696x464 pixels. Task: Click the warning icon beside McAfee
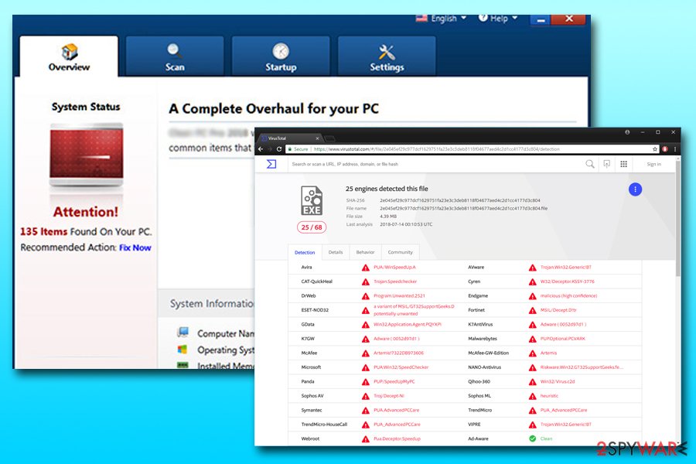365,353
